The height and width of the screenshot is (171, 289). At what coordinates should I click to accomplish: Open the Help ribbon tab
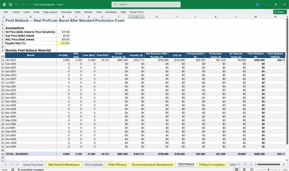coord(123,12)
